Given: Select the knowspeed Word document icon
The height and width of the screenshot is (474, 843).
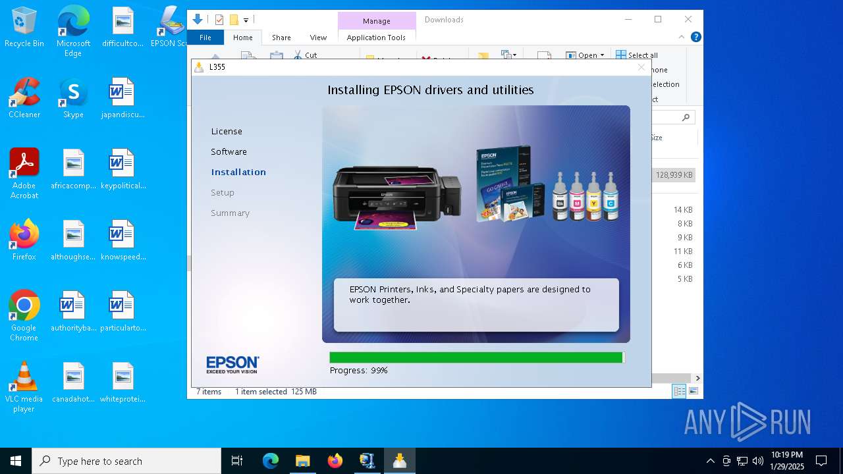Looking at the screenshot, I should click(x=122, y=240).
